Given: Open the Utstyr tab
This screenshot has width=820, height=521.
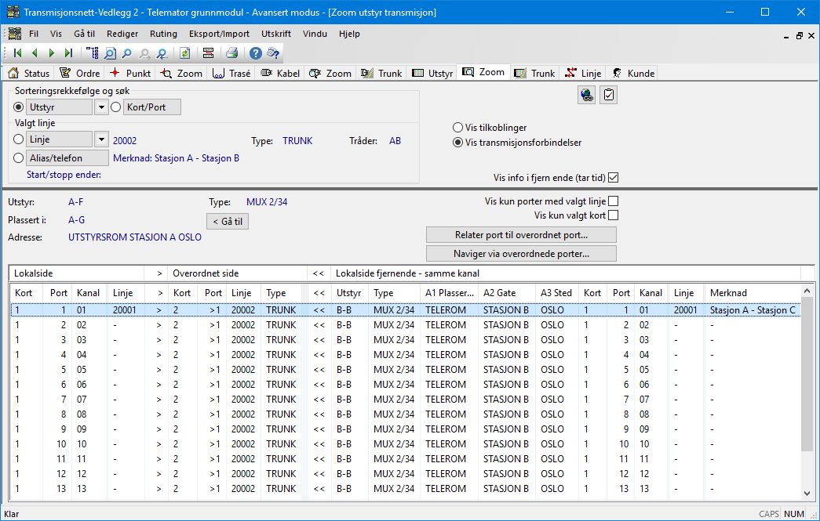Looking at the screenshot, I should coord(432,73).
